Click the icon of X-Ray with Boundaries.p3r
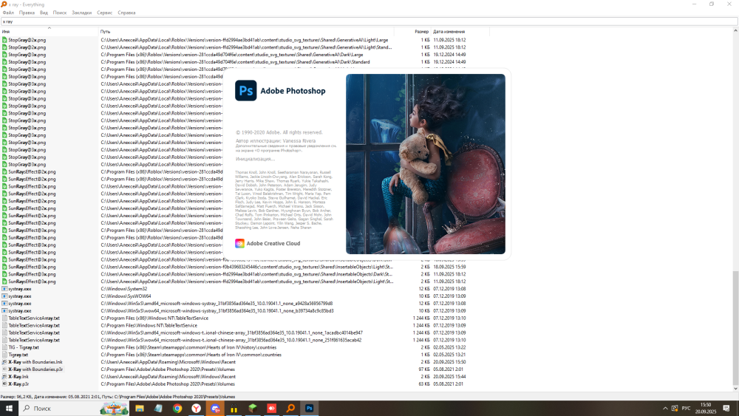The image size is (739, 416). click(x=4, y=369)
